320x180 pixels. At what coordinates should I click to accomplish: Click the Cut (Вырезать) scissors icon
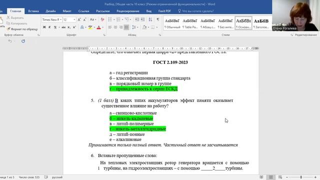(x=8, y=18)
